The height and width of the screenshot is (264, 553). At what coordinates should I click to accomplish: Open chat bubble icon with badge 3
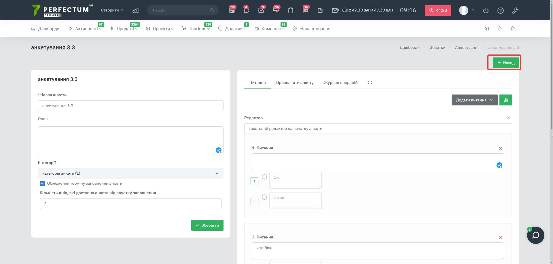pos(246,10)
